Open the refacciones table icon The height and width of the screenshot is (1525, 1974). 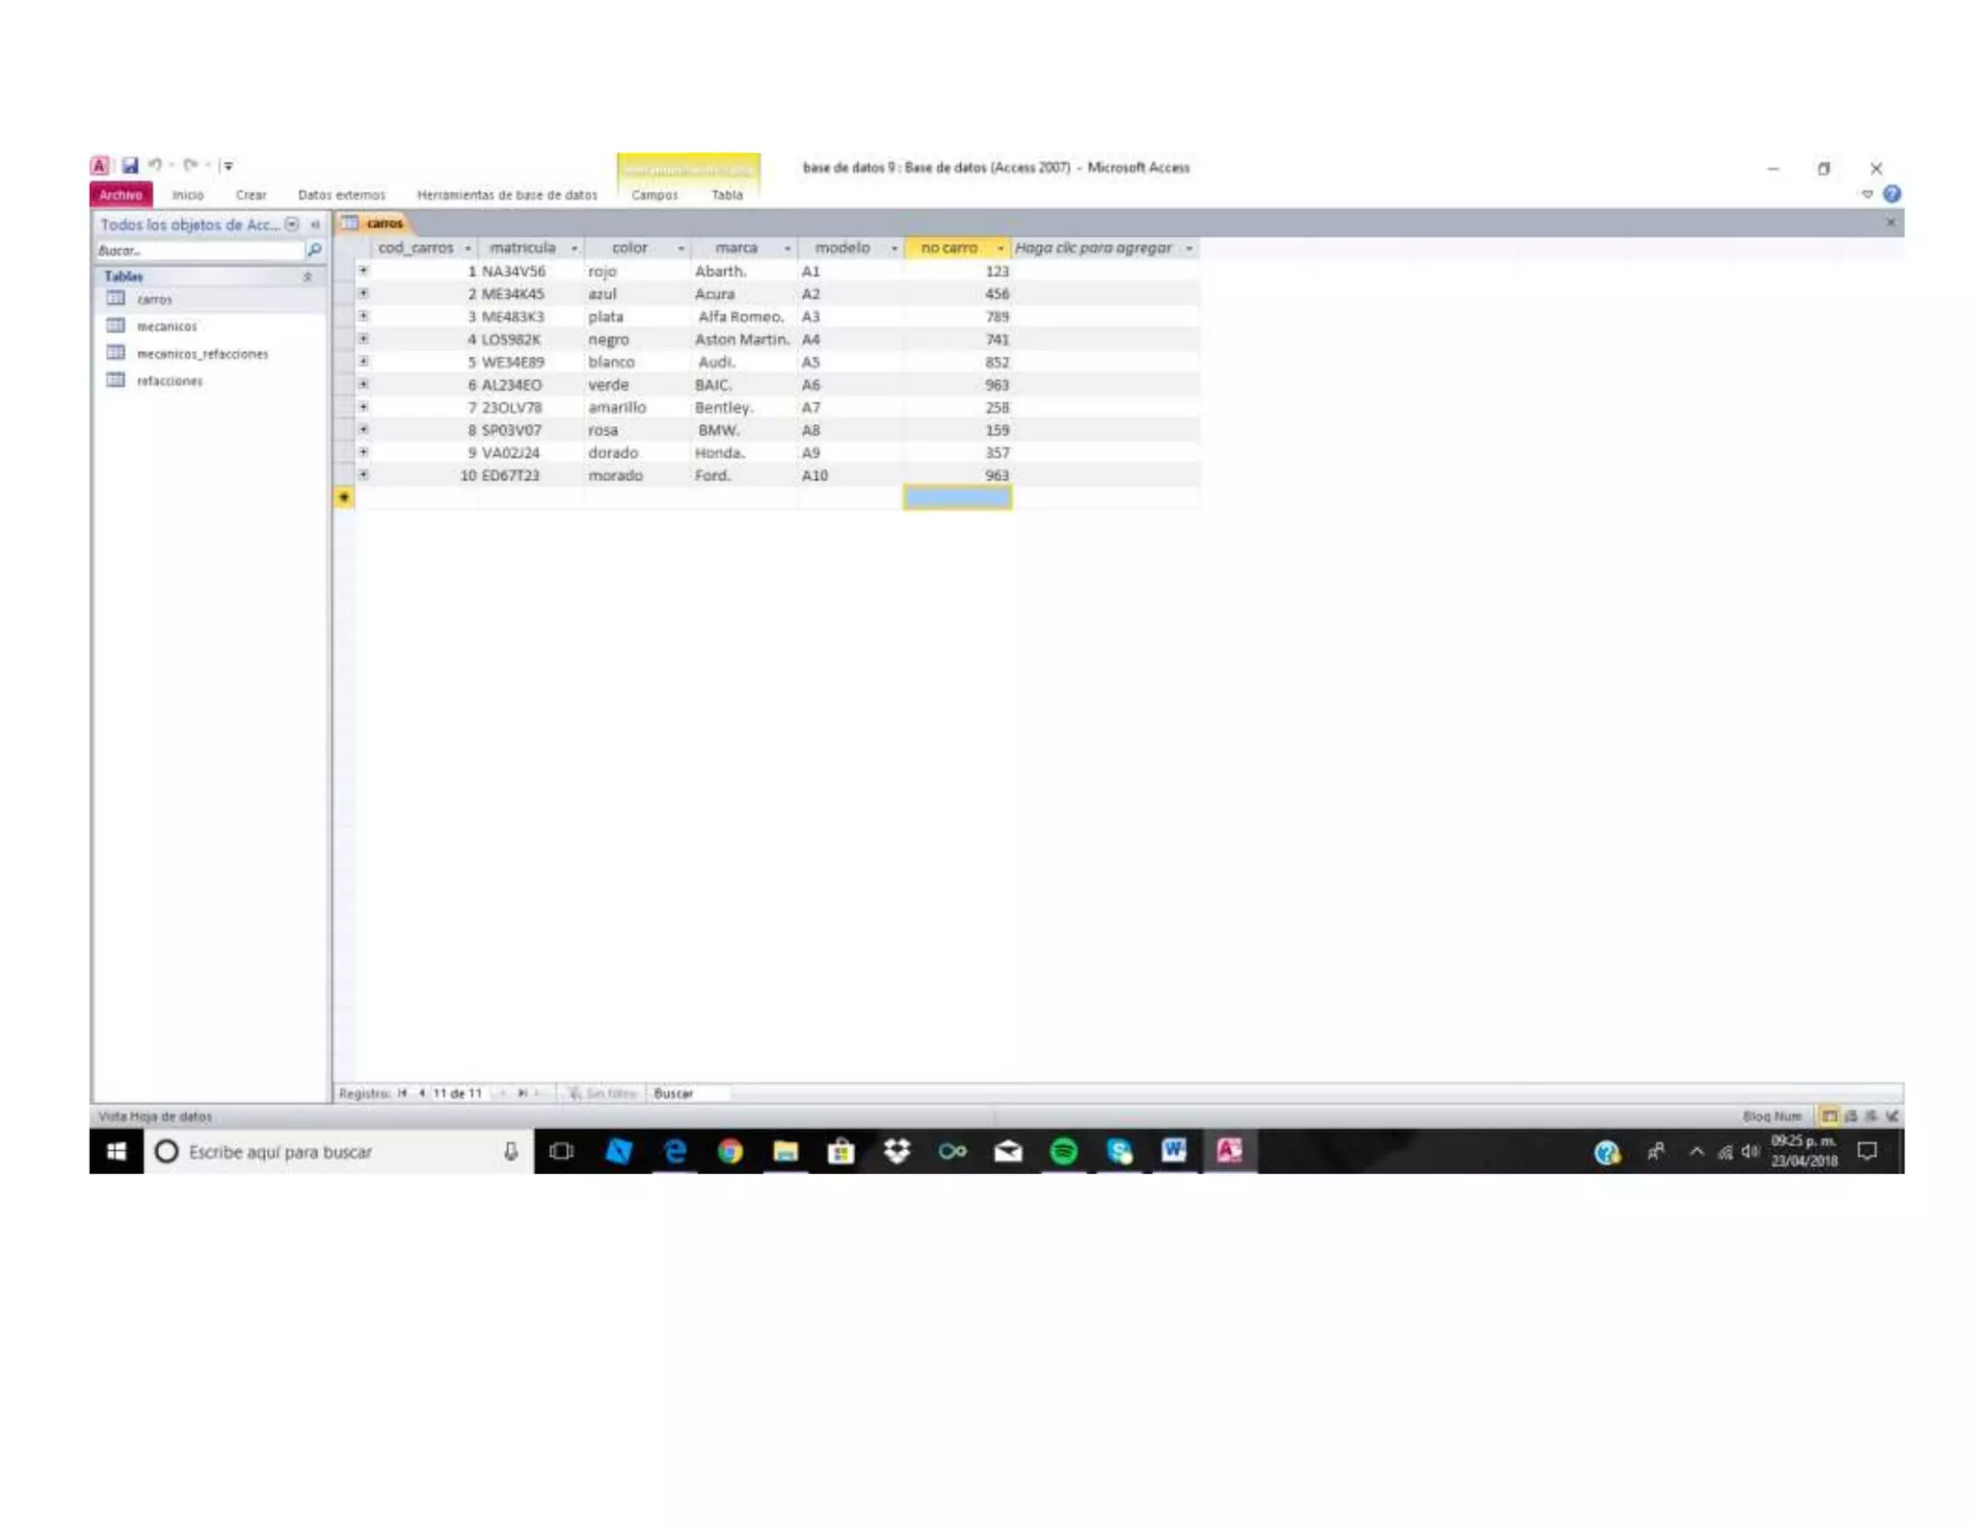tap(116, 380)
